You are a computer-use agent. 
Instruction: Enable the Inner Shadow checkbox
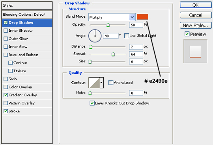[6, 31]
